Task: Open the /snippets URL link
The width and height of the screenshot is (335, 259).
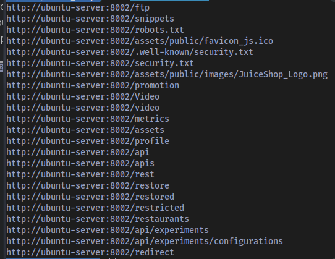Action: point(90,19)
